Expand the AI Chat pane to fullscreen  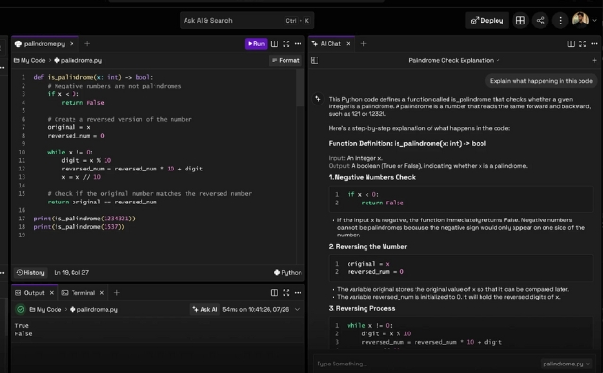coord(583,44)
